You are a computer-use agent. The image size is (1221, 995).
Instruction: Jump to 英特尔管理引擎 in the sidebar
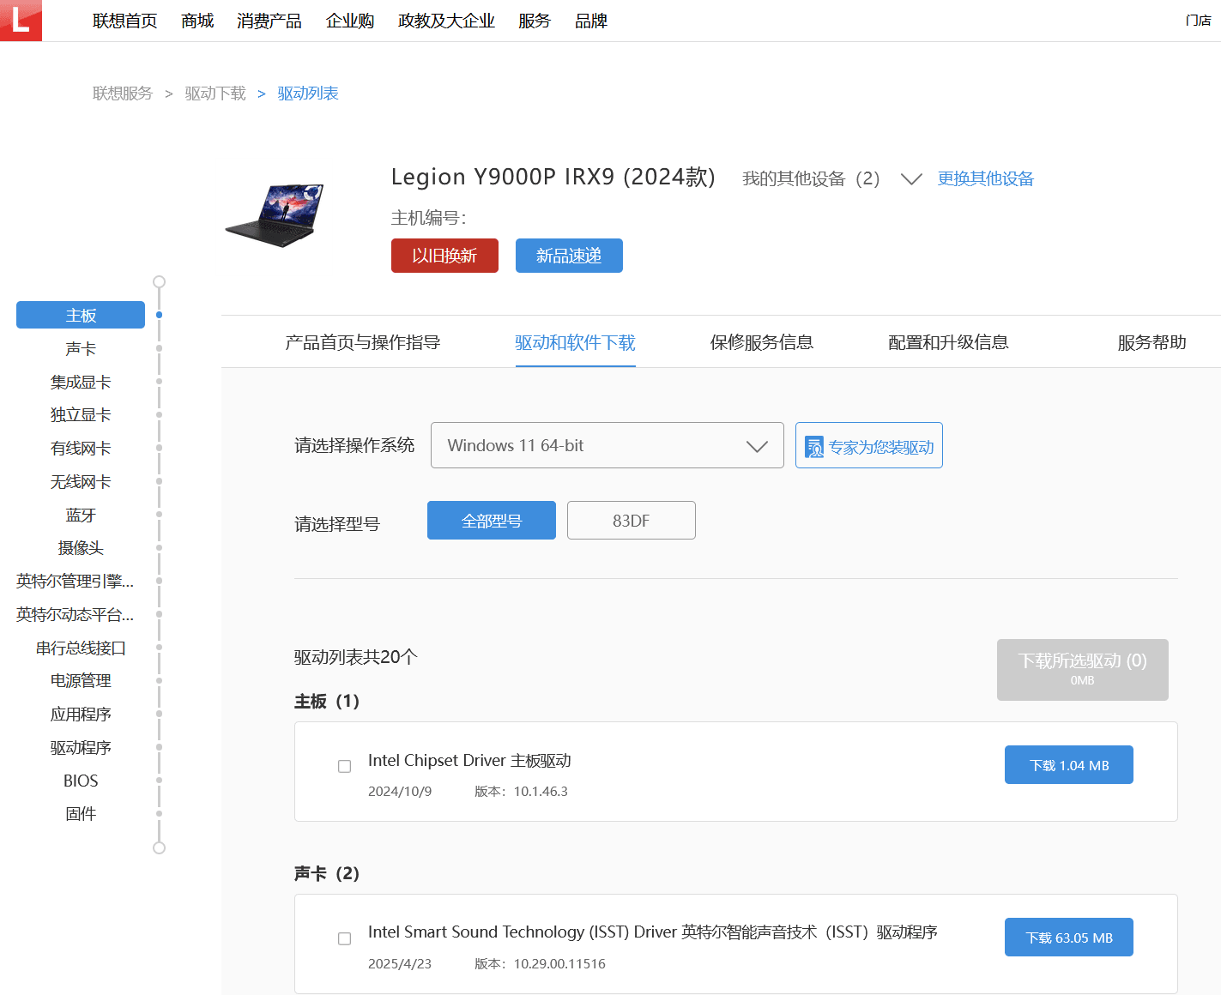(x=76, y=582)
